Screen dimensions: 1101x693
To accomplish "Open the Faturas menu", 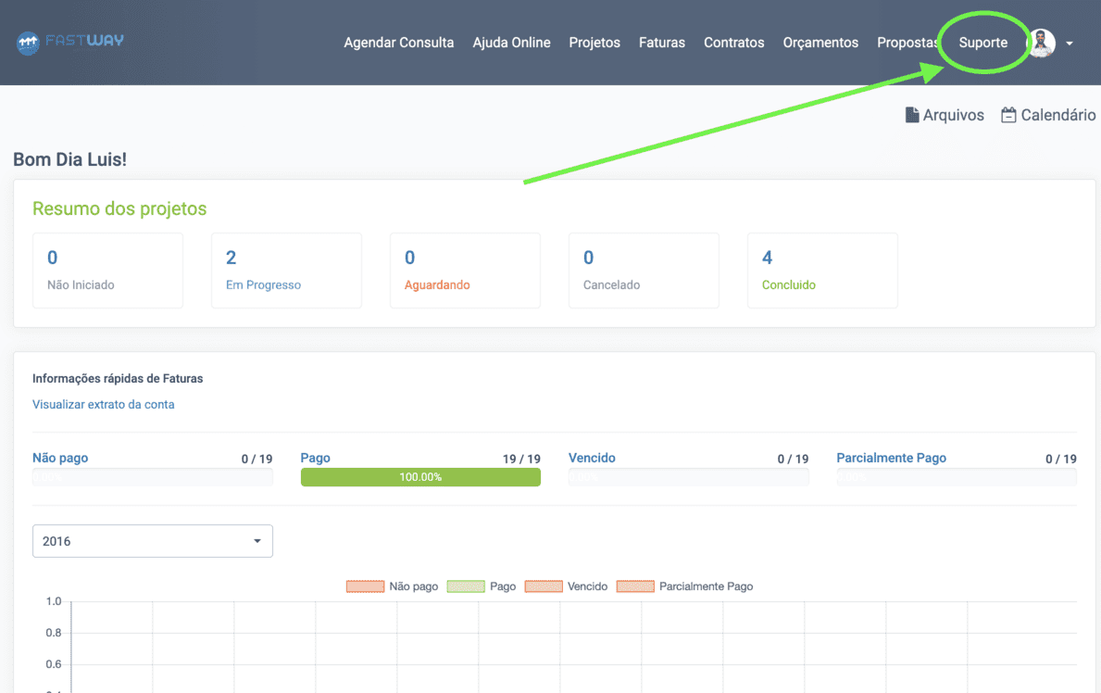I will click(661, 43).
